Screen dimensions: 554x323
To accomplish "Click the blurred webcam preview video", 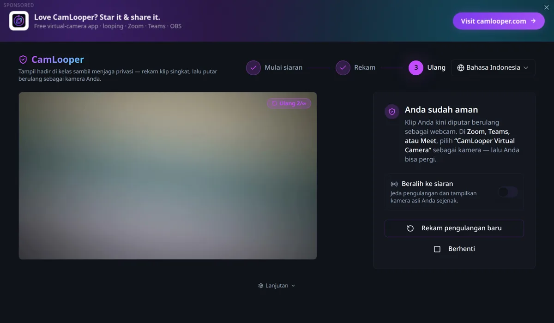I will [x=168, y=176].
